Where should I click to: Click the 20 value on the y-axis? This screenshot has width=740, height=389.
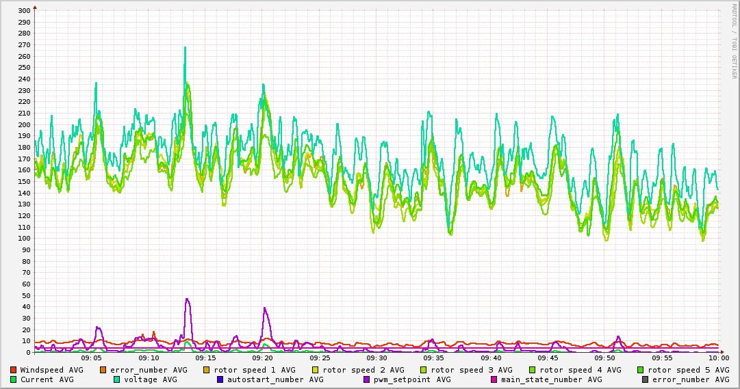click(27, 330)
